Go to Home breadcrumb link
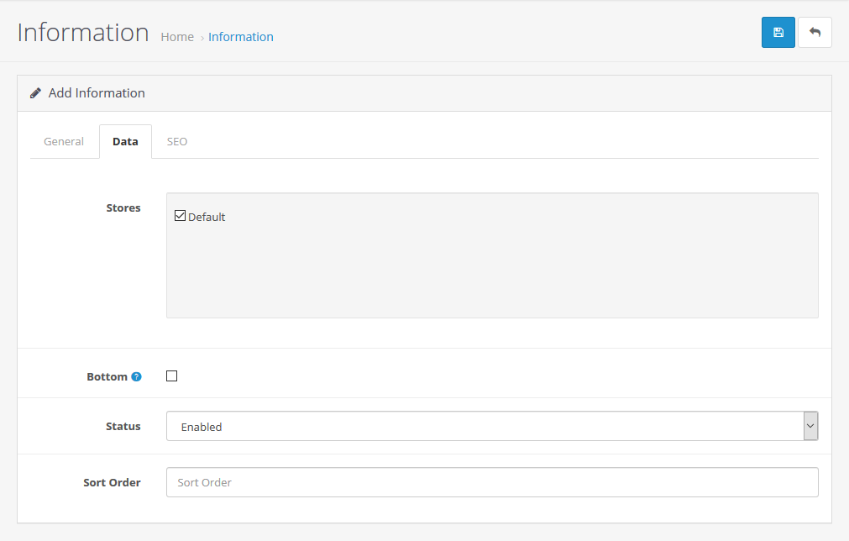This screenshot has width=849, height=541. (177, 37)
